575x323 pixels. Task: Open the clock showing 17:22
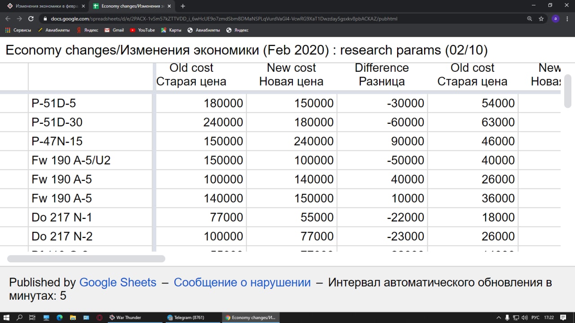(549, 317)
